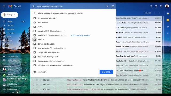Open search options sliders icon
Screen dimensions: 171x96
(113, 6)
